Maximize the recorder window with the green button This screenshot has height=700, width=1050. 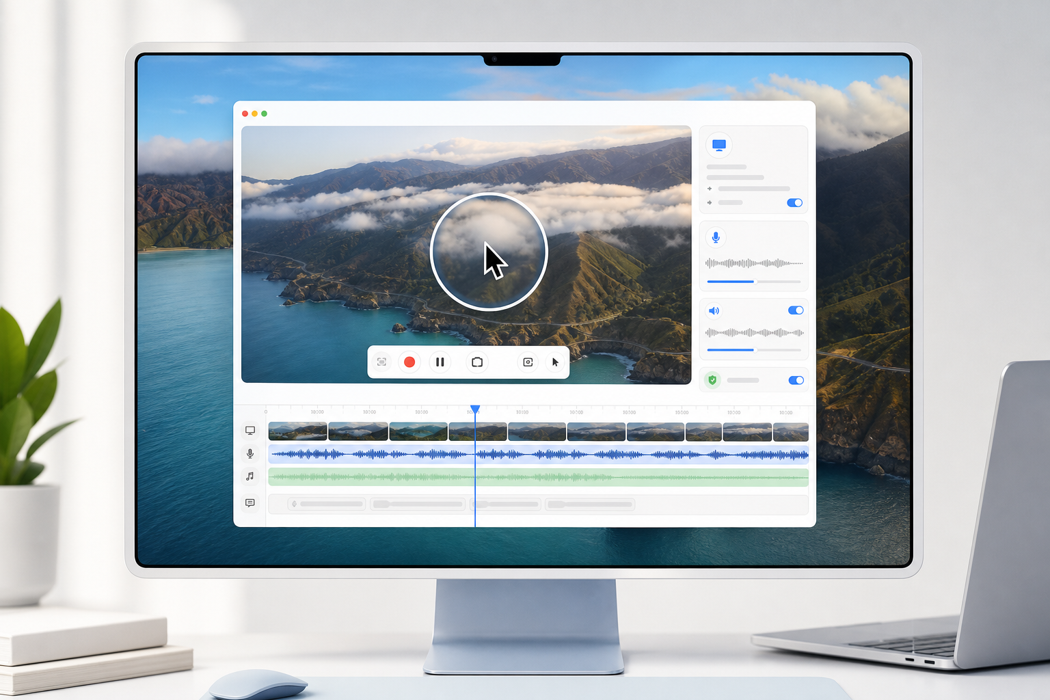(x=264, y=113)
